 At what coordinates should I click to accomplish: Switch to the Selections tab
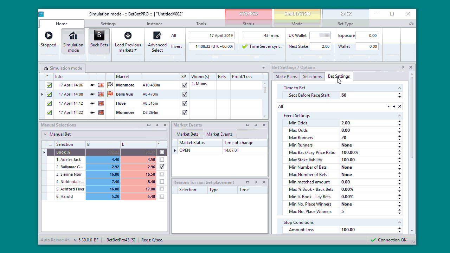pyautogui.click(x=312, y=77)
